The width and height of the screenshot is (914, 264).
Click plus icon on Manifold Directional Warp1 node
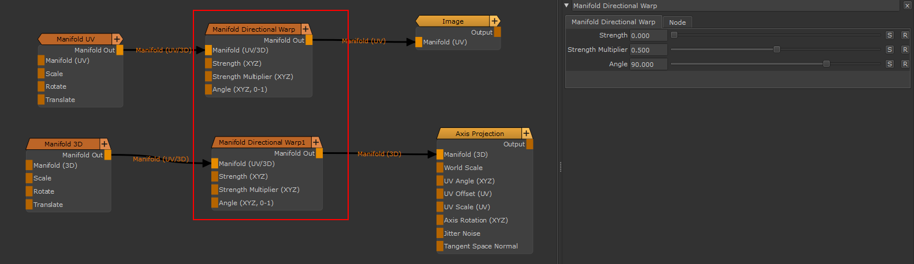316,142
